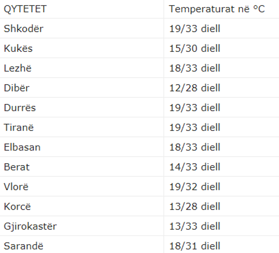Click the 12/28 diell temperature cell
Image resolution: width=279 pixels, height=253 pixels.
click(x=195, y=88)
